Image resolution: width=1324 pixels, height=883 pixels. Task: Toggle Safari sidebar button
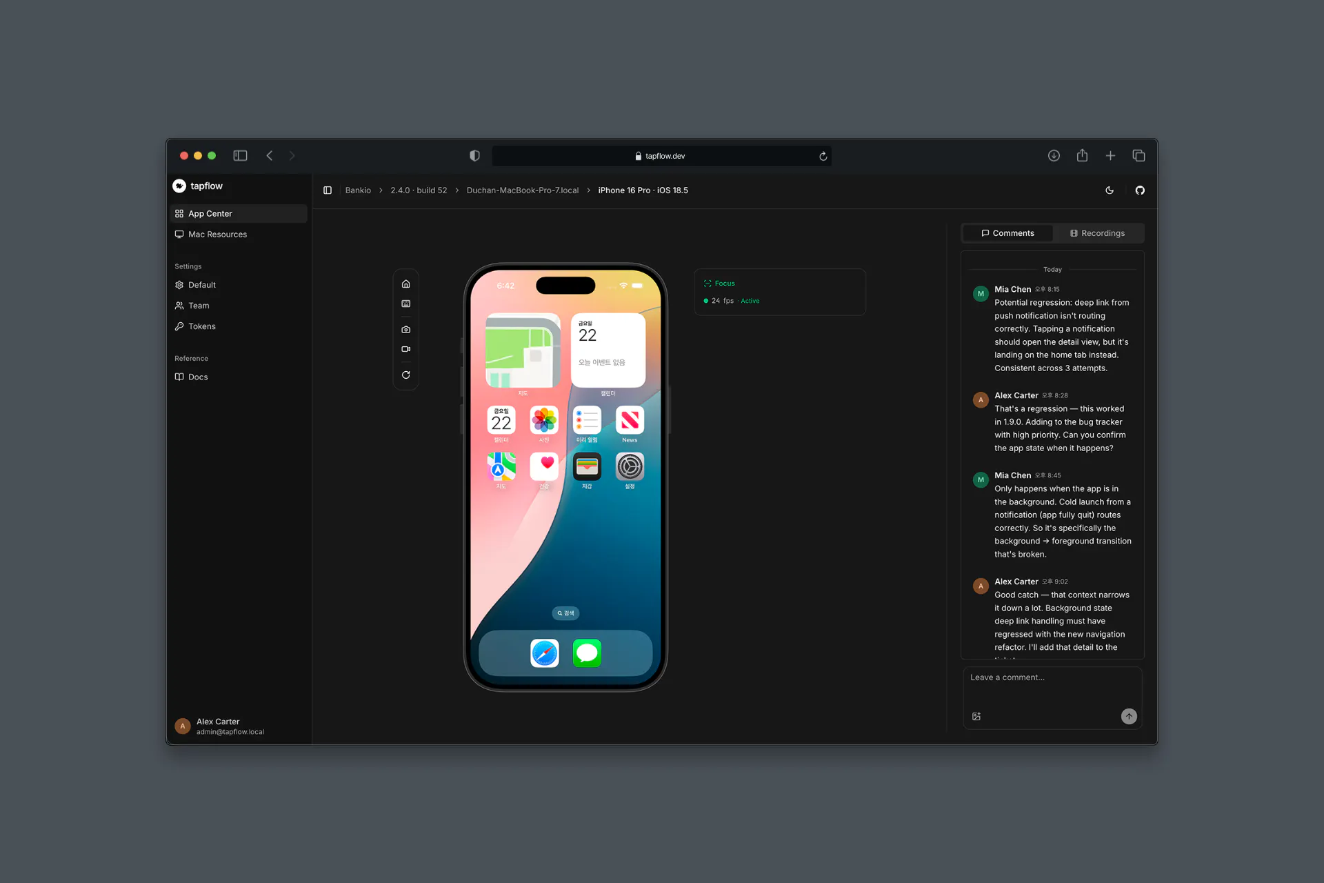(x=240, y=156)
